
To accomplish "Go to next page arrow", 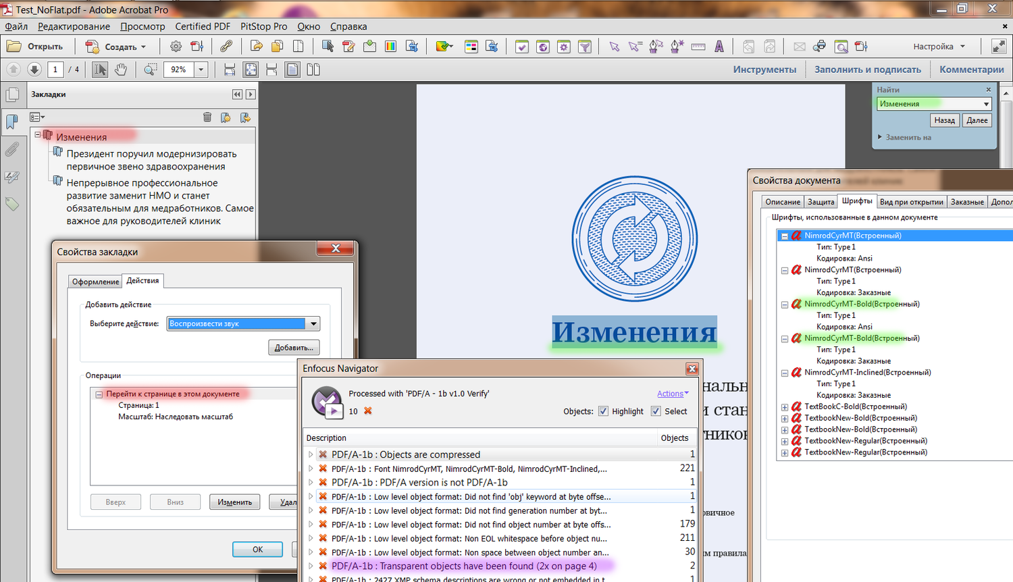I will click(34, 70).
